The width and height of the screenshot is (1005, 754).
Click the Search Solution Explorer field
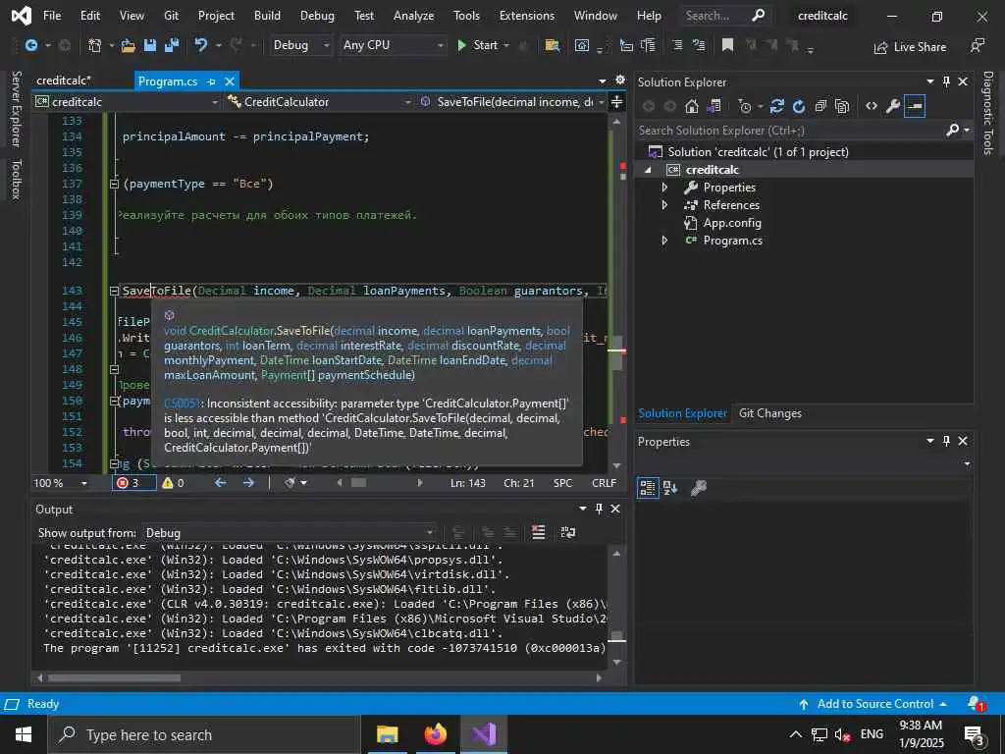pyautogui.click(x=792, y=131)
